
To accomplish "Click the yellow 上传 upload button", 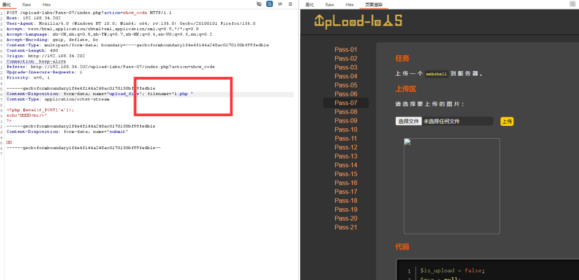I will coord(507,121).
